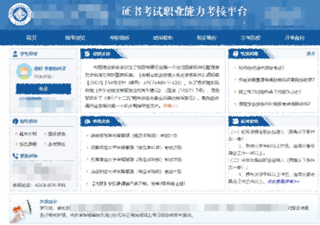Click the blue 'view details' link in registration notes

pyautogui.click(x=284, y=181)
